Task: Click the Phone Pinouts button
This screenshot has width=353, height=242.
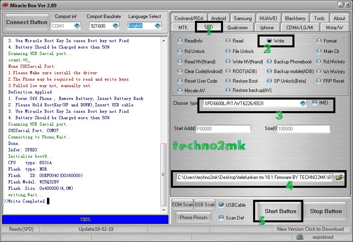Action: tap(194, 218)
